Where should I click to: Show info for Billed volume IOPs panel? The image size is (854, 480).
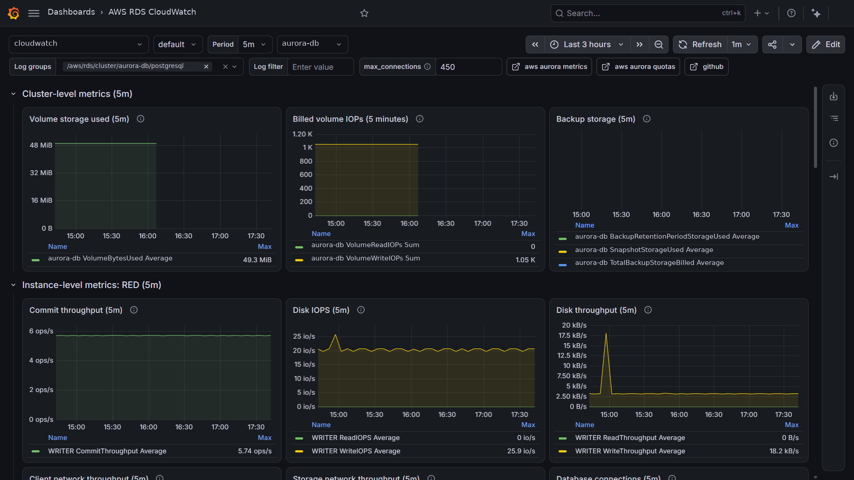coord(419,119)
